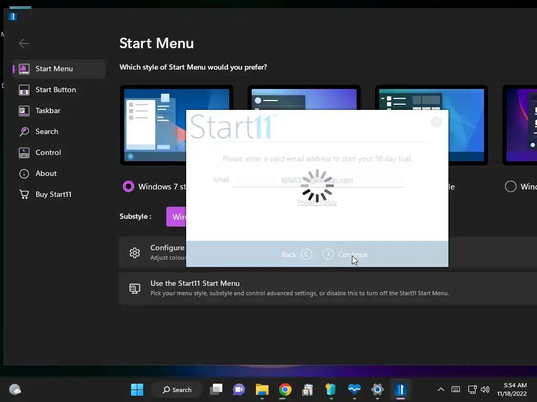Click the About info icon in sidebar
Viewport: 537px width, 402px height.
[24, 174]
